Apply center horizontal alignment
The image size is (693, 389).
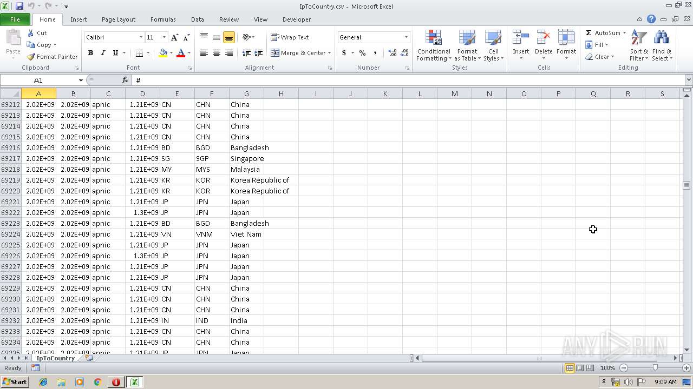click(x=217, y=53)
